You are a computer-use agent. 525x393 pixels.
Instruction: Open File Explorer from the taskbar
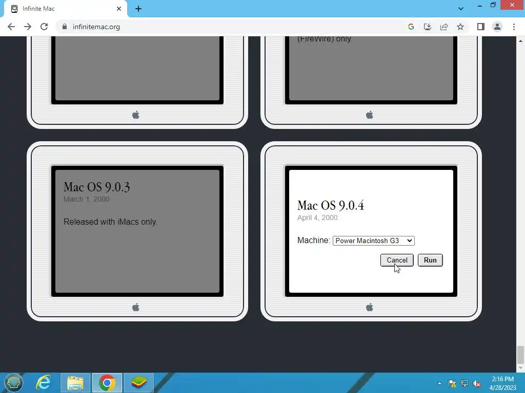pyautogui.click(x=75, y=383)
